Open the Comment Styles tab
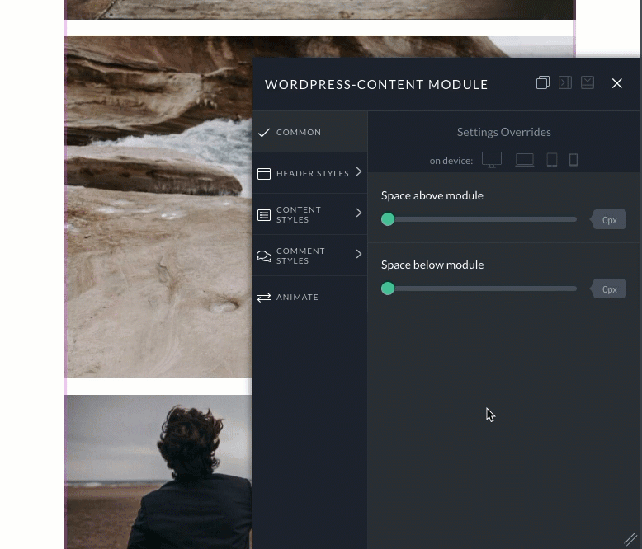Viewport: 642px width, 549px height. click(x=309, y=256)
